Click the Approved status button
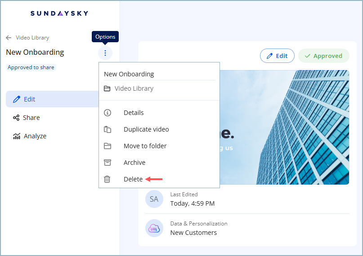363x256 pixels. pyautogui.click(x=323, y=56)
